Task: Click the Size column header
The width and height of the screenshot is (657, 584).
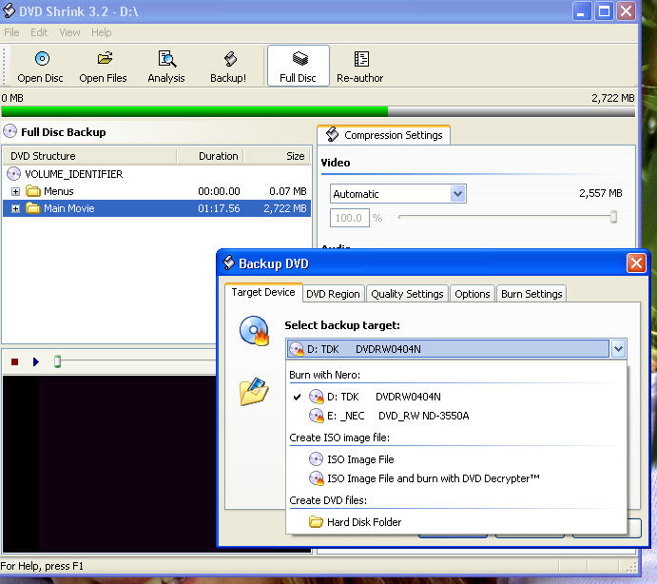Action: [278, 156]
